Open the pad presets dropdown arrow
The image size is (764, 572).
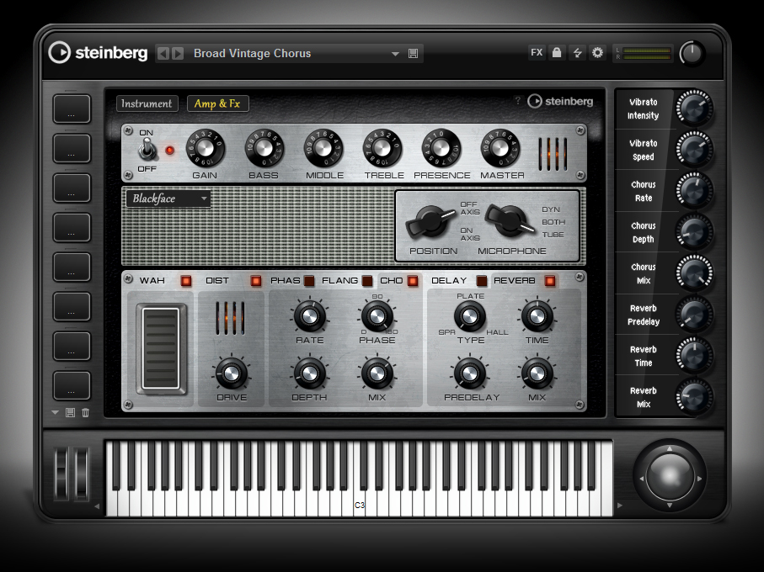coord(55,412)
